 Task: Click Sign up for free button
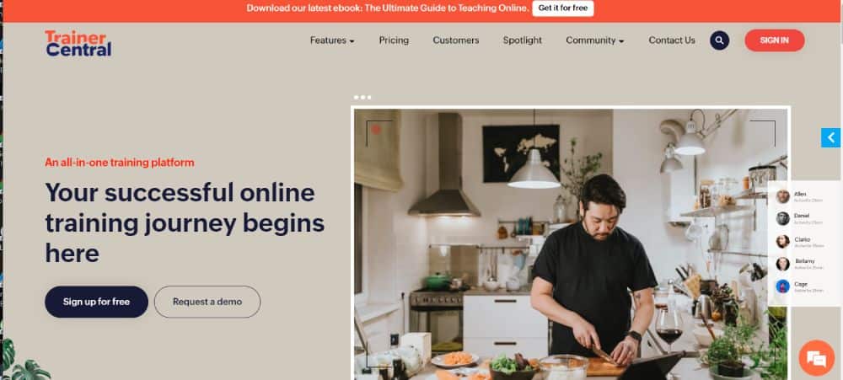pos(96,302)
